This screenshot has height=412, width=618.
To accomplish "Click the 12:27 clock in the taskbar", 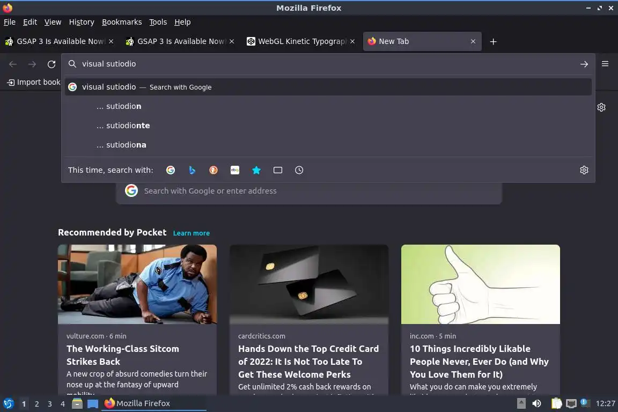I will pyautogui.click(x=605, y=403).
